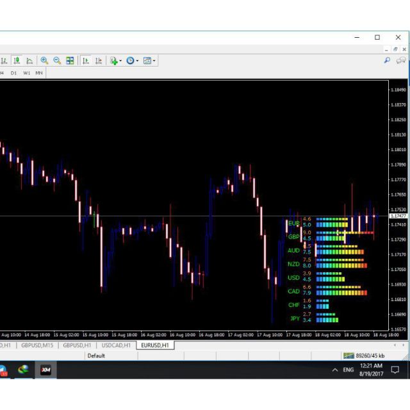
Task: Open the taskbar notification center icon
Action: 395,370
